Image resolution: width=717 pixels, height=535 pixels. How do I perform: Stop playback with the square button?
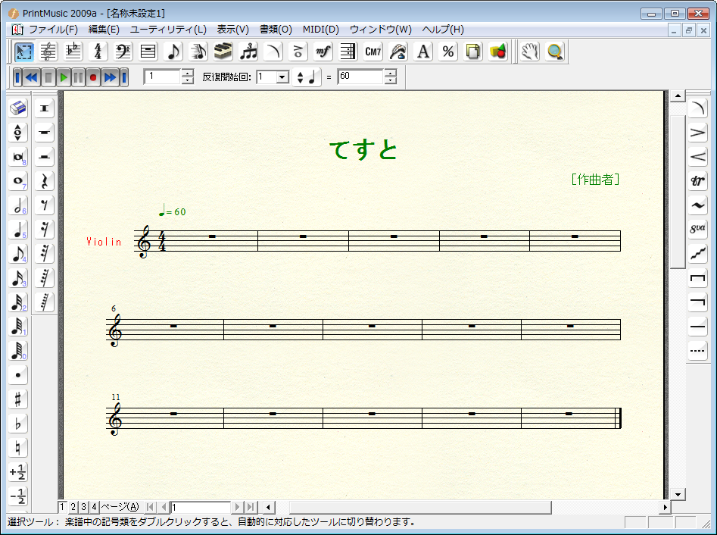click(48, 77)
